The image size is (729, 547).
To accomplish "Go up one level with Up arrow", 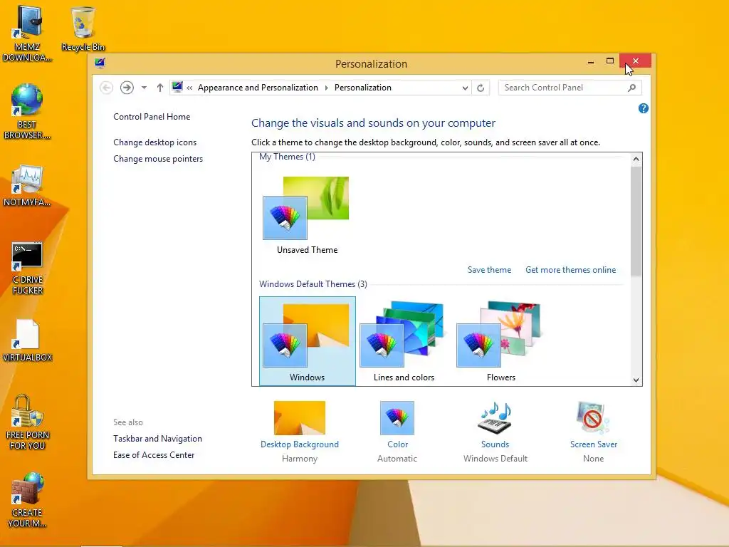I will [160, 88].
